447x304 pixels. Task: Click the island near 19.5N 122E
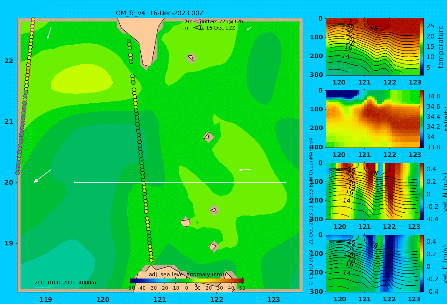click(214, 210)
